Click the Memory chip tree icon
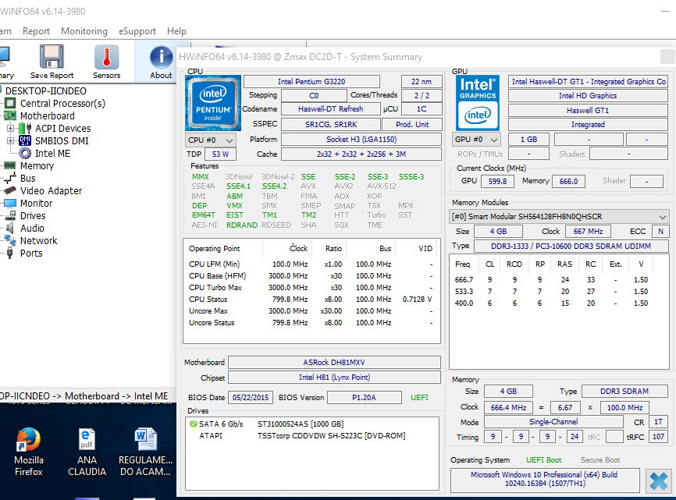Image resolution: width=676 pixels, height=500 pixels. tap(9, 166)
